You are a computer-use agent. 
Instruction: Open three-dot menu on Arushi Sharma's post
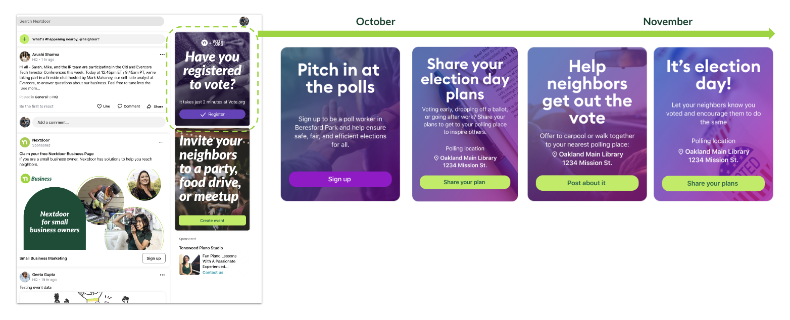coord(162,55)
